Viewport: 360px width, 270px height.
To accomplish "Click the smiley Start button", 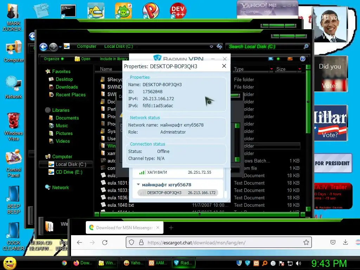I will click(9, 263).
